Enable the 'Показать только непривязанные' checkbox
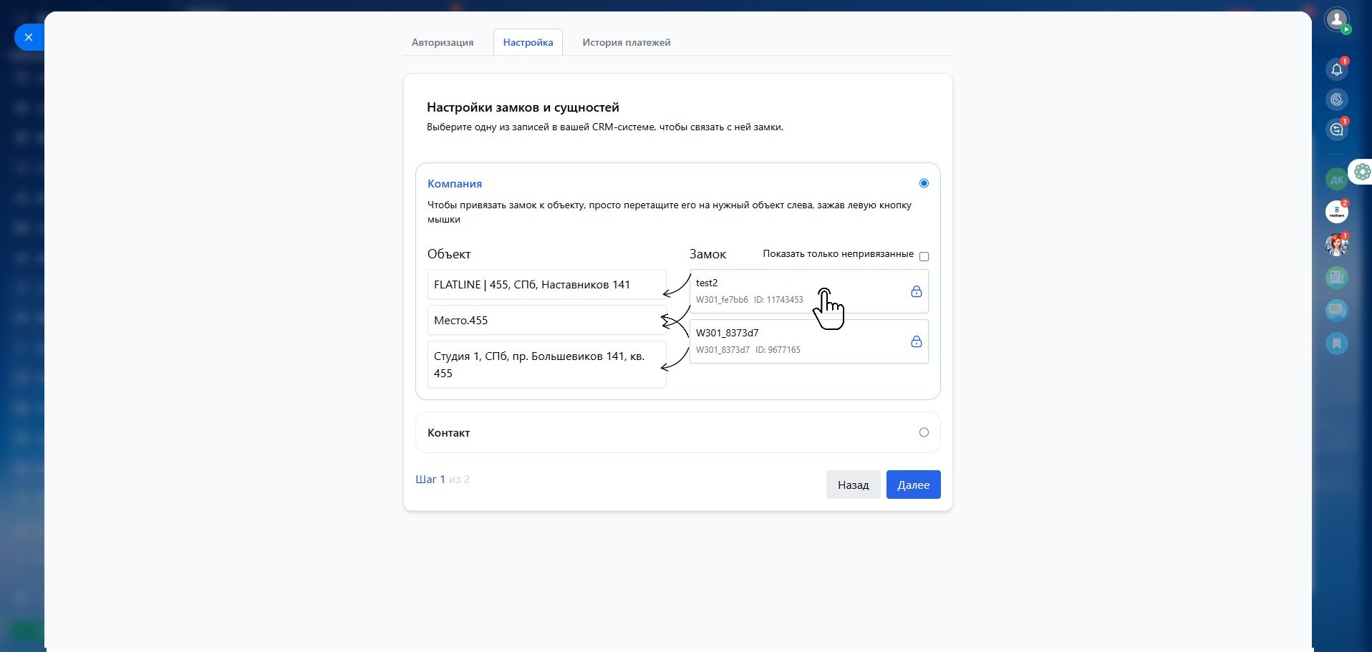 (x=924, y=256)
